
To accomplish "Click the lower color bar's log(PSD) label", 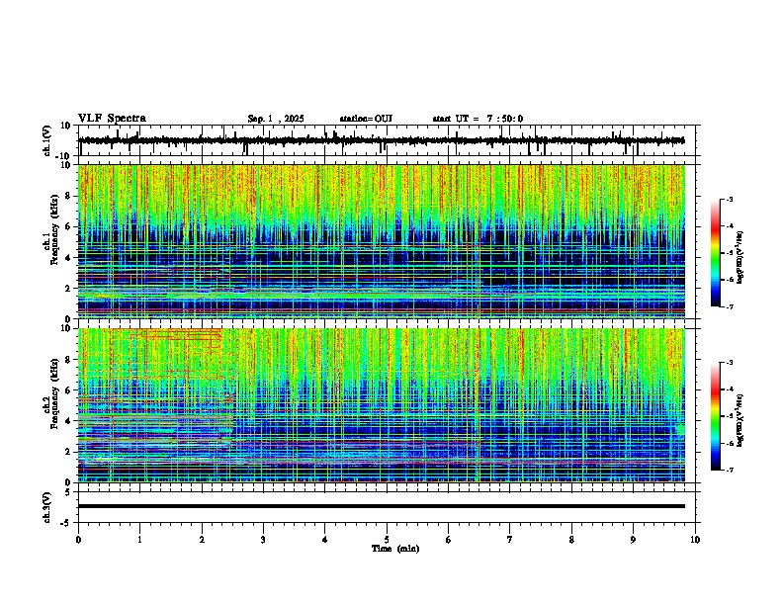I will [740, 420].
